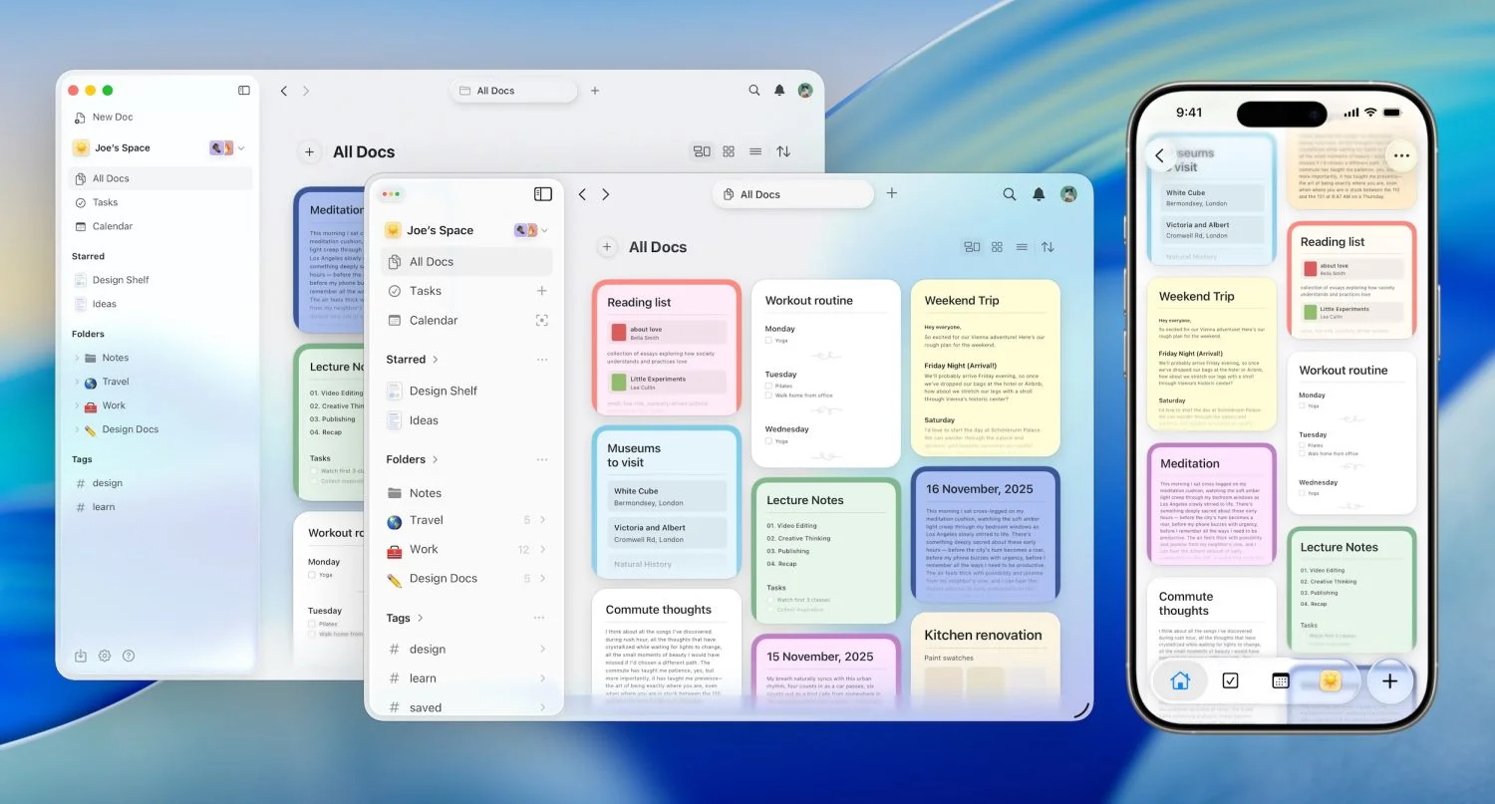1495x804 pixels.
Task: Open the sort order icon with up-down arrows
Action: [x=1047, y=246]
